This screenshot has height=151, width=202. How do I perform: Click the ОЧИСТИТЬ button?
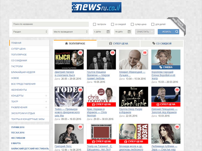(x=145, y=32)
